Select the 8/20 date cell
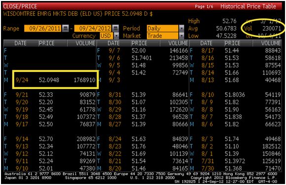The width and height of the screenshot is (286, 185). coord(115,168)
